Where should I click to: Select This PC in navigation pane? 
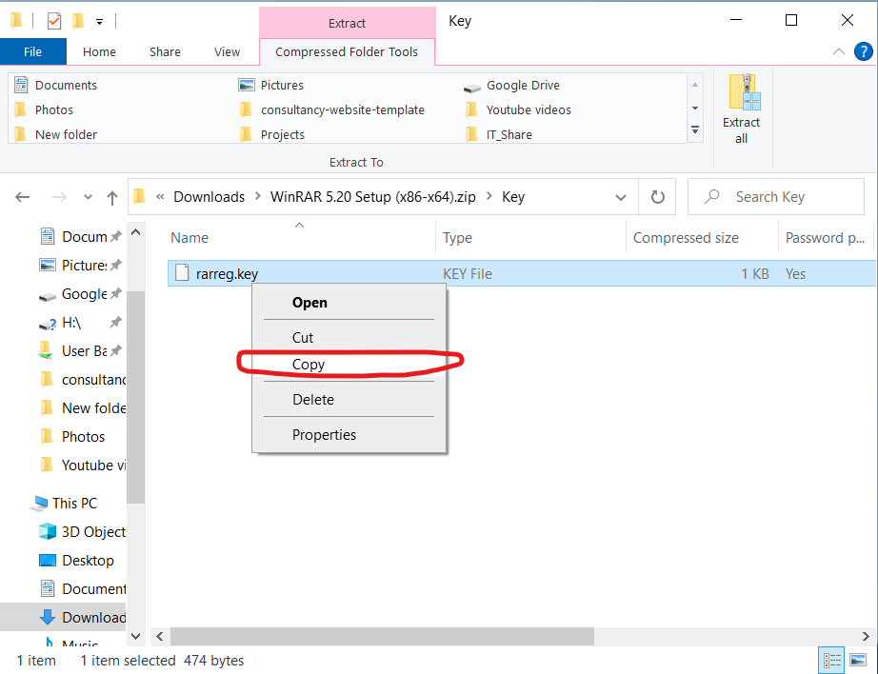click(x=65, y=504)
